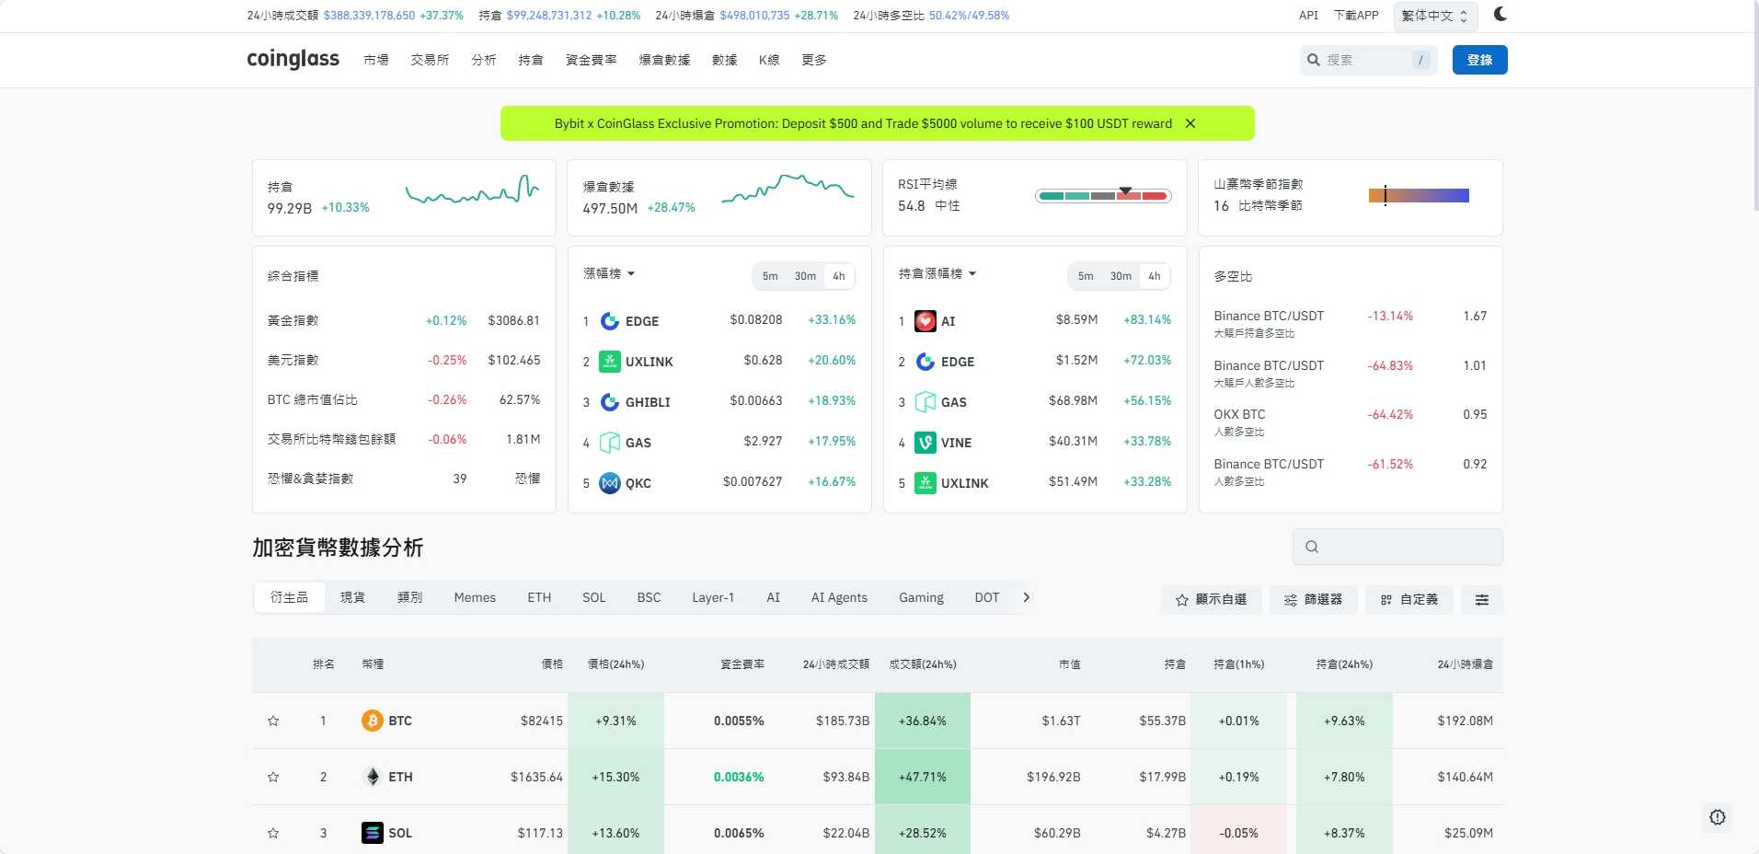Expand the 漲幅榜 dropdown arrow
The height and width of the screenshot is (854, 1759).
(x=631, y=274)
